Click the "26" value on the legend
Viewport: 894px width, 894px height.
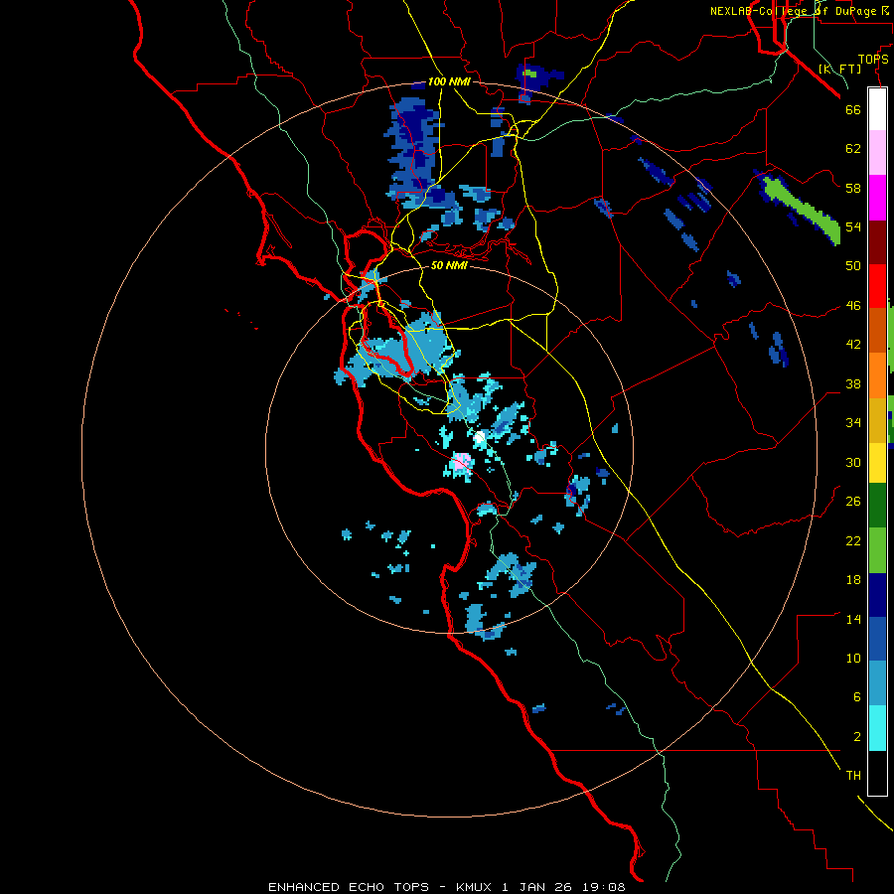pos(853,502)
